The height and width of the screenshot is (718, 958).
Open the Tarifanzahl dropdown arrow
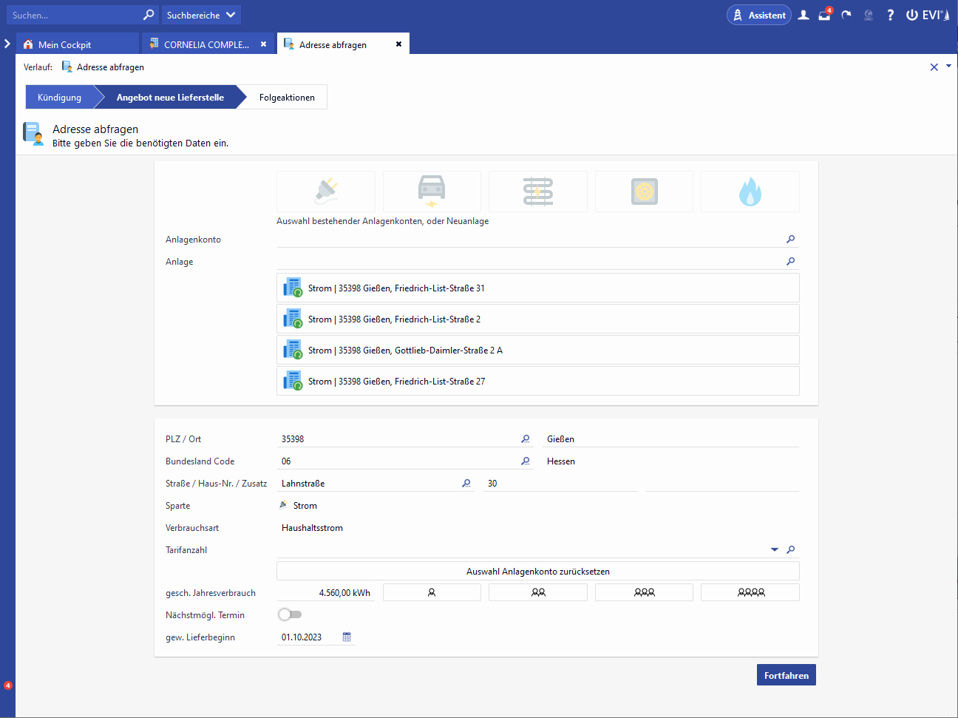click(x=775, y=550)
